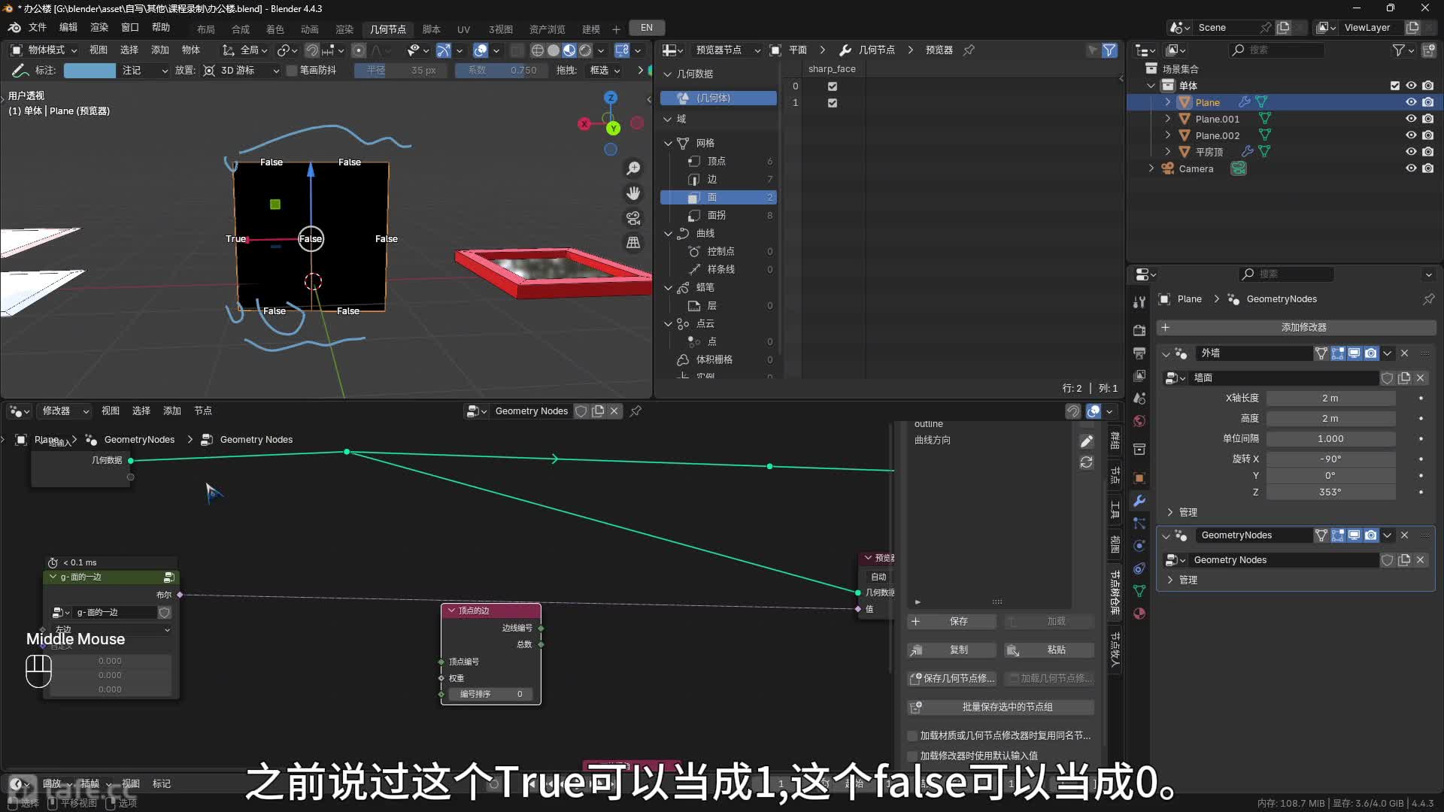This screenshot has height=812, width=1444.
Task: Hide Camera with its eye icon
Action: 1411,168
